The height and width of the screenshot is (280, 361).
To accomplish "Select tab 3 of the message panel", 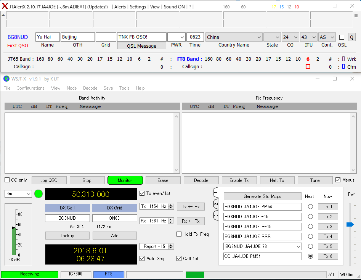I will point(216,216).
